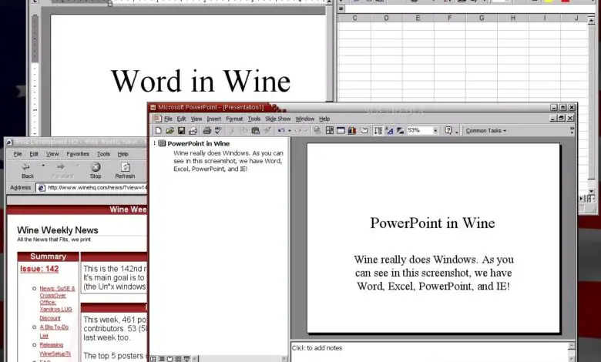Screen dimensions: 601x362
Task: Click the Insert Chart icon in PowerPoint
Action: pyautogui.click(x=352, y=131)
